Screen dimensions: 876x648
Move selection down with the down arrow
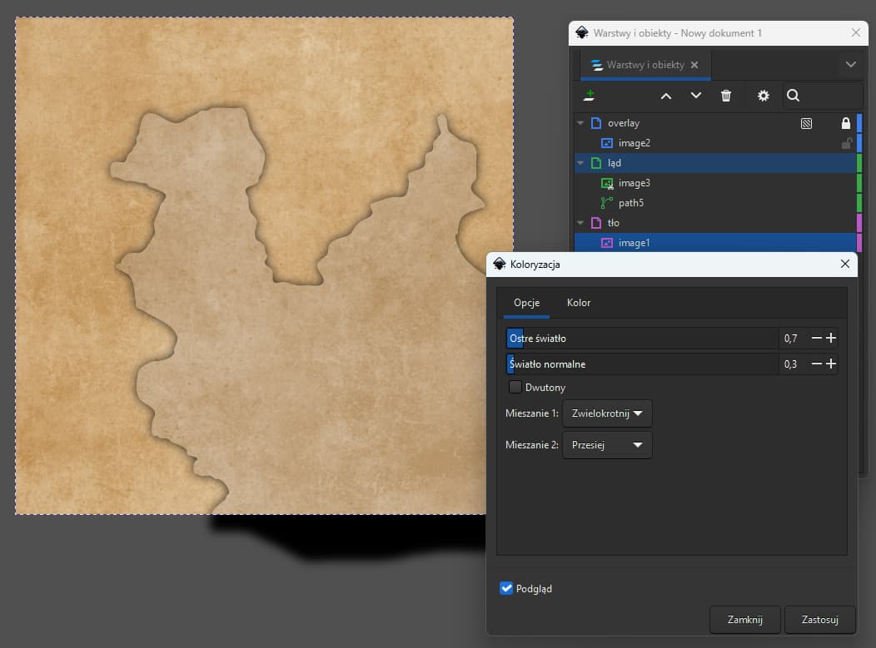[696, 96]
